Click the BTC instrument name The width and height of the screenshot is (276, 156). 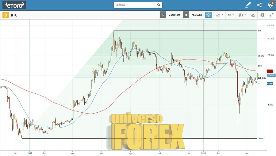pyautogui.click(x=14, y=15)
